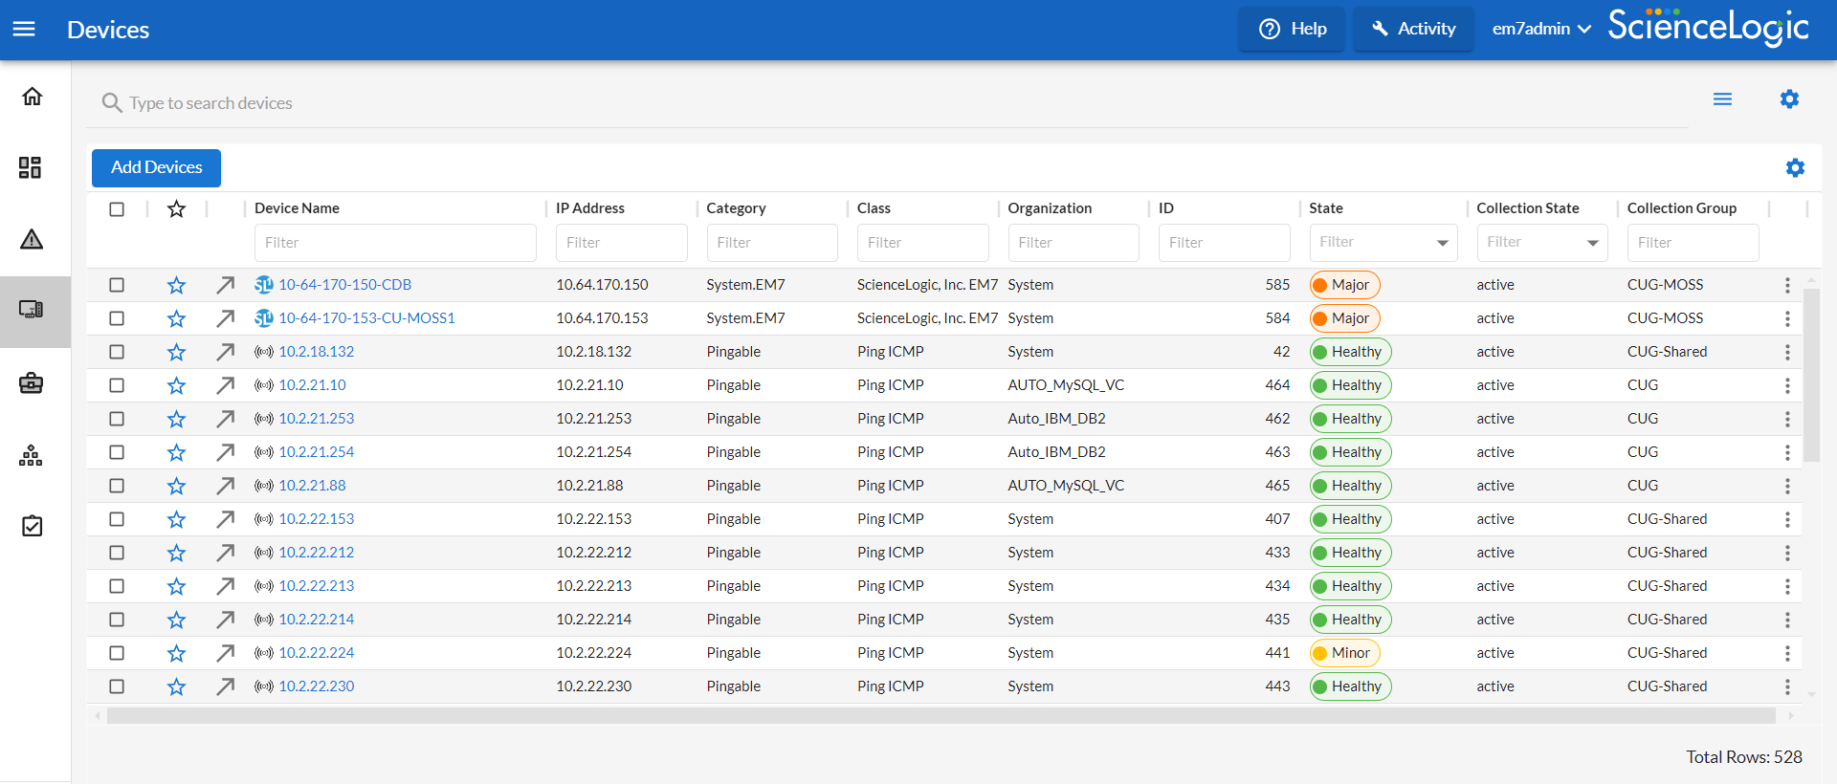Click the horizontal scrollbar below the table
Viewport: 1837px width, 784px height.
[x=941, y=715]
